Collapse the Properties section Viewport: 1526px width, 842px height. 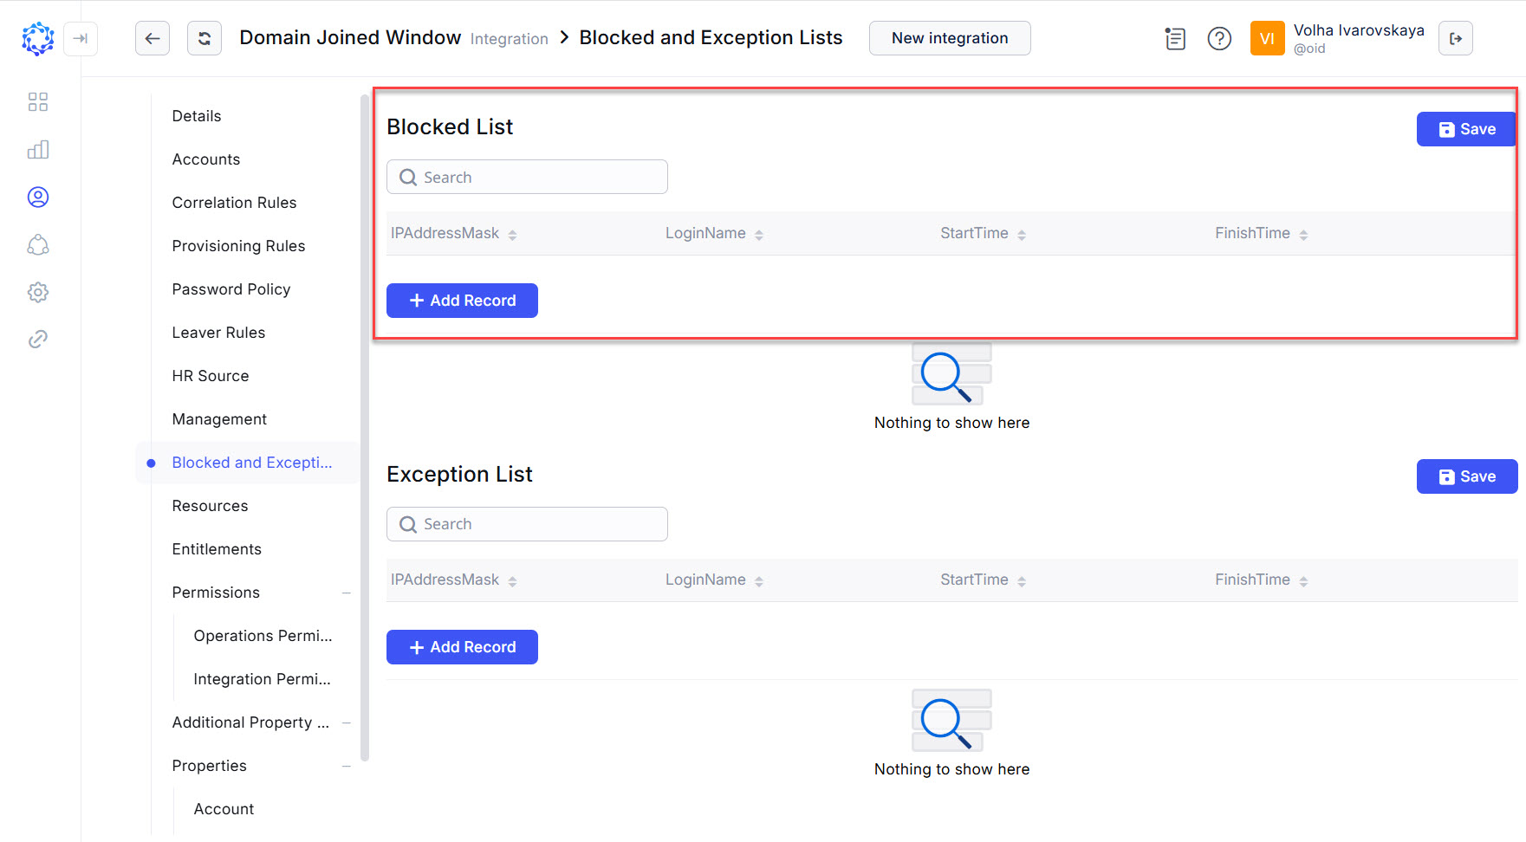pyautogui.click(x=347, y=766)
